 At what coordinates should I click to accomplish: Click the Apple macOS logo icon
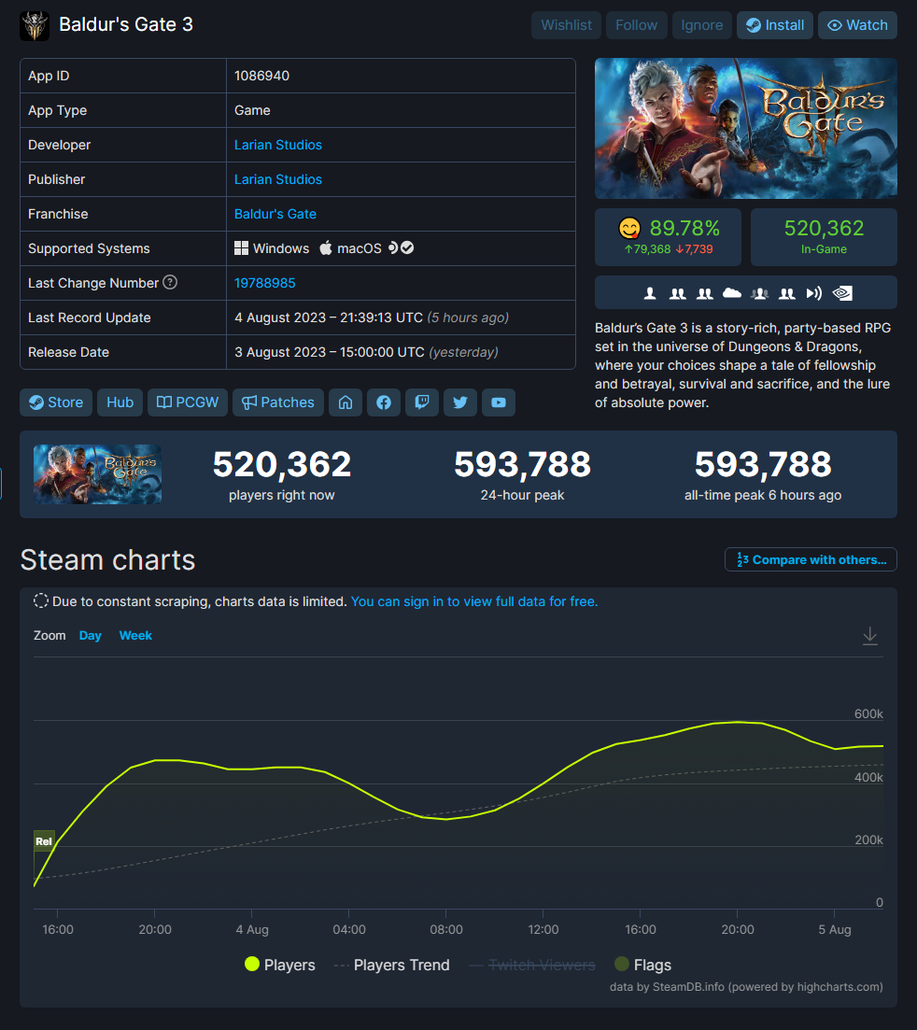[326, 247]
